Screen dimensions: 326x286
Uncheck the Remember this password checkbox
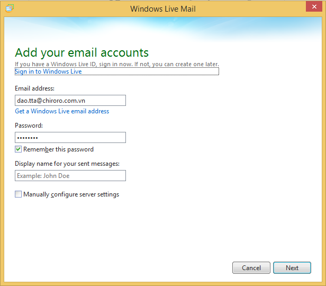(19, 149)
